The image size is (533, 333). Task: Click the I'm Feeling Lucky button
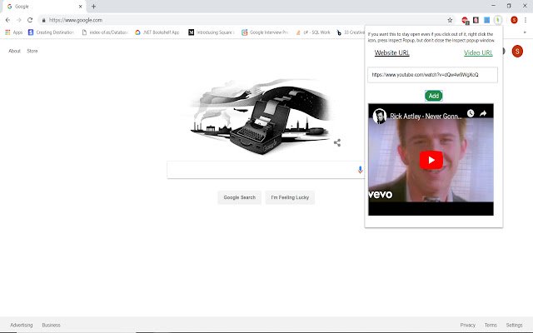(x=290, y=197)
